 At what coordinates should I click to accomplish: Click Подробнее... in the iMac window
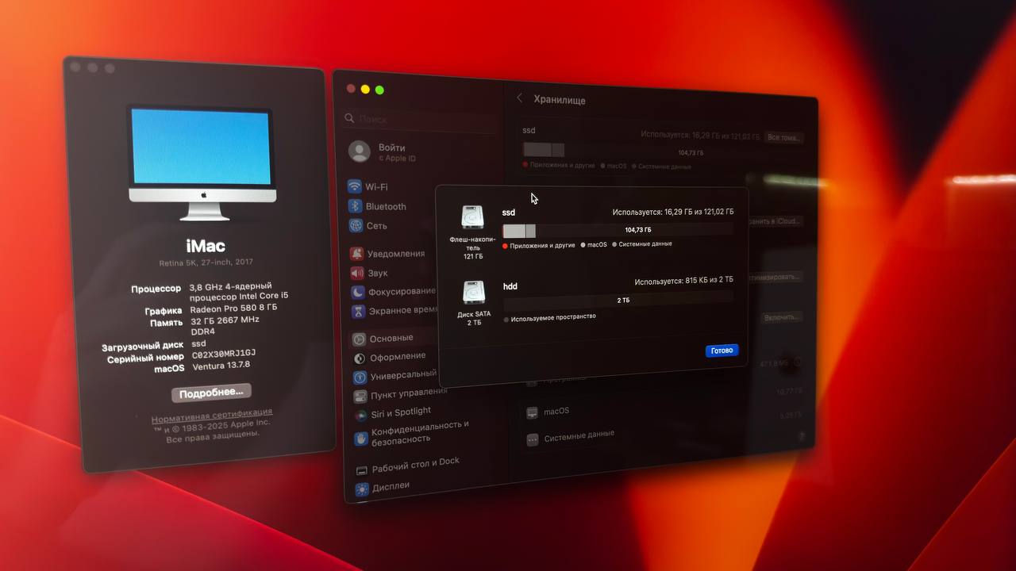[x=211, y=393]
